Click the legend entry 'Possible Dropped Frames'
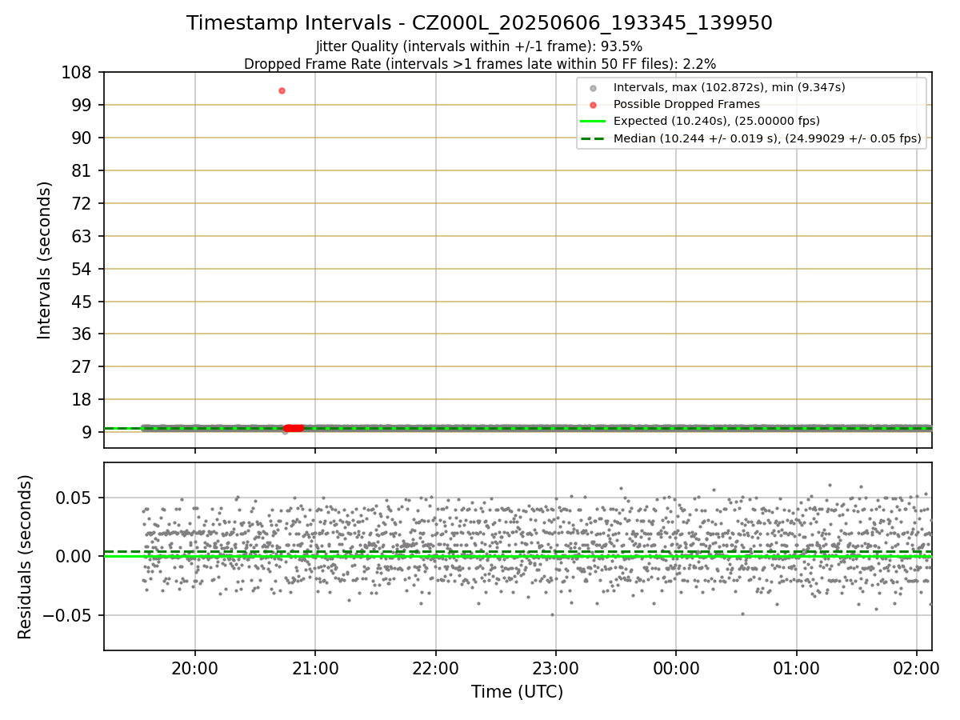The image size is (960, 720). 686,104
